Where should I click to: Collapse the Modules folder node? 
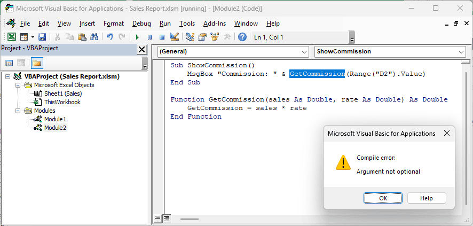tap(18, 111)
